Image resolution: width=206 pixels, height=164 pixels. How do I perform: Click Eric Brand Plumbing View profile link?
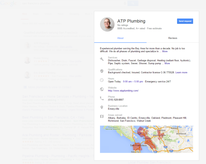[x=75, y=76]
